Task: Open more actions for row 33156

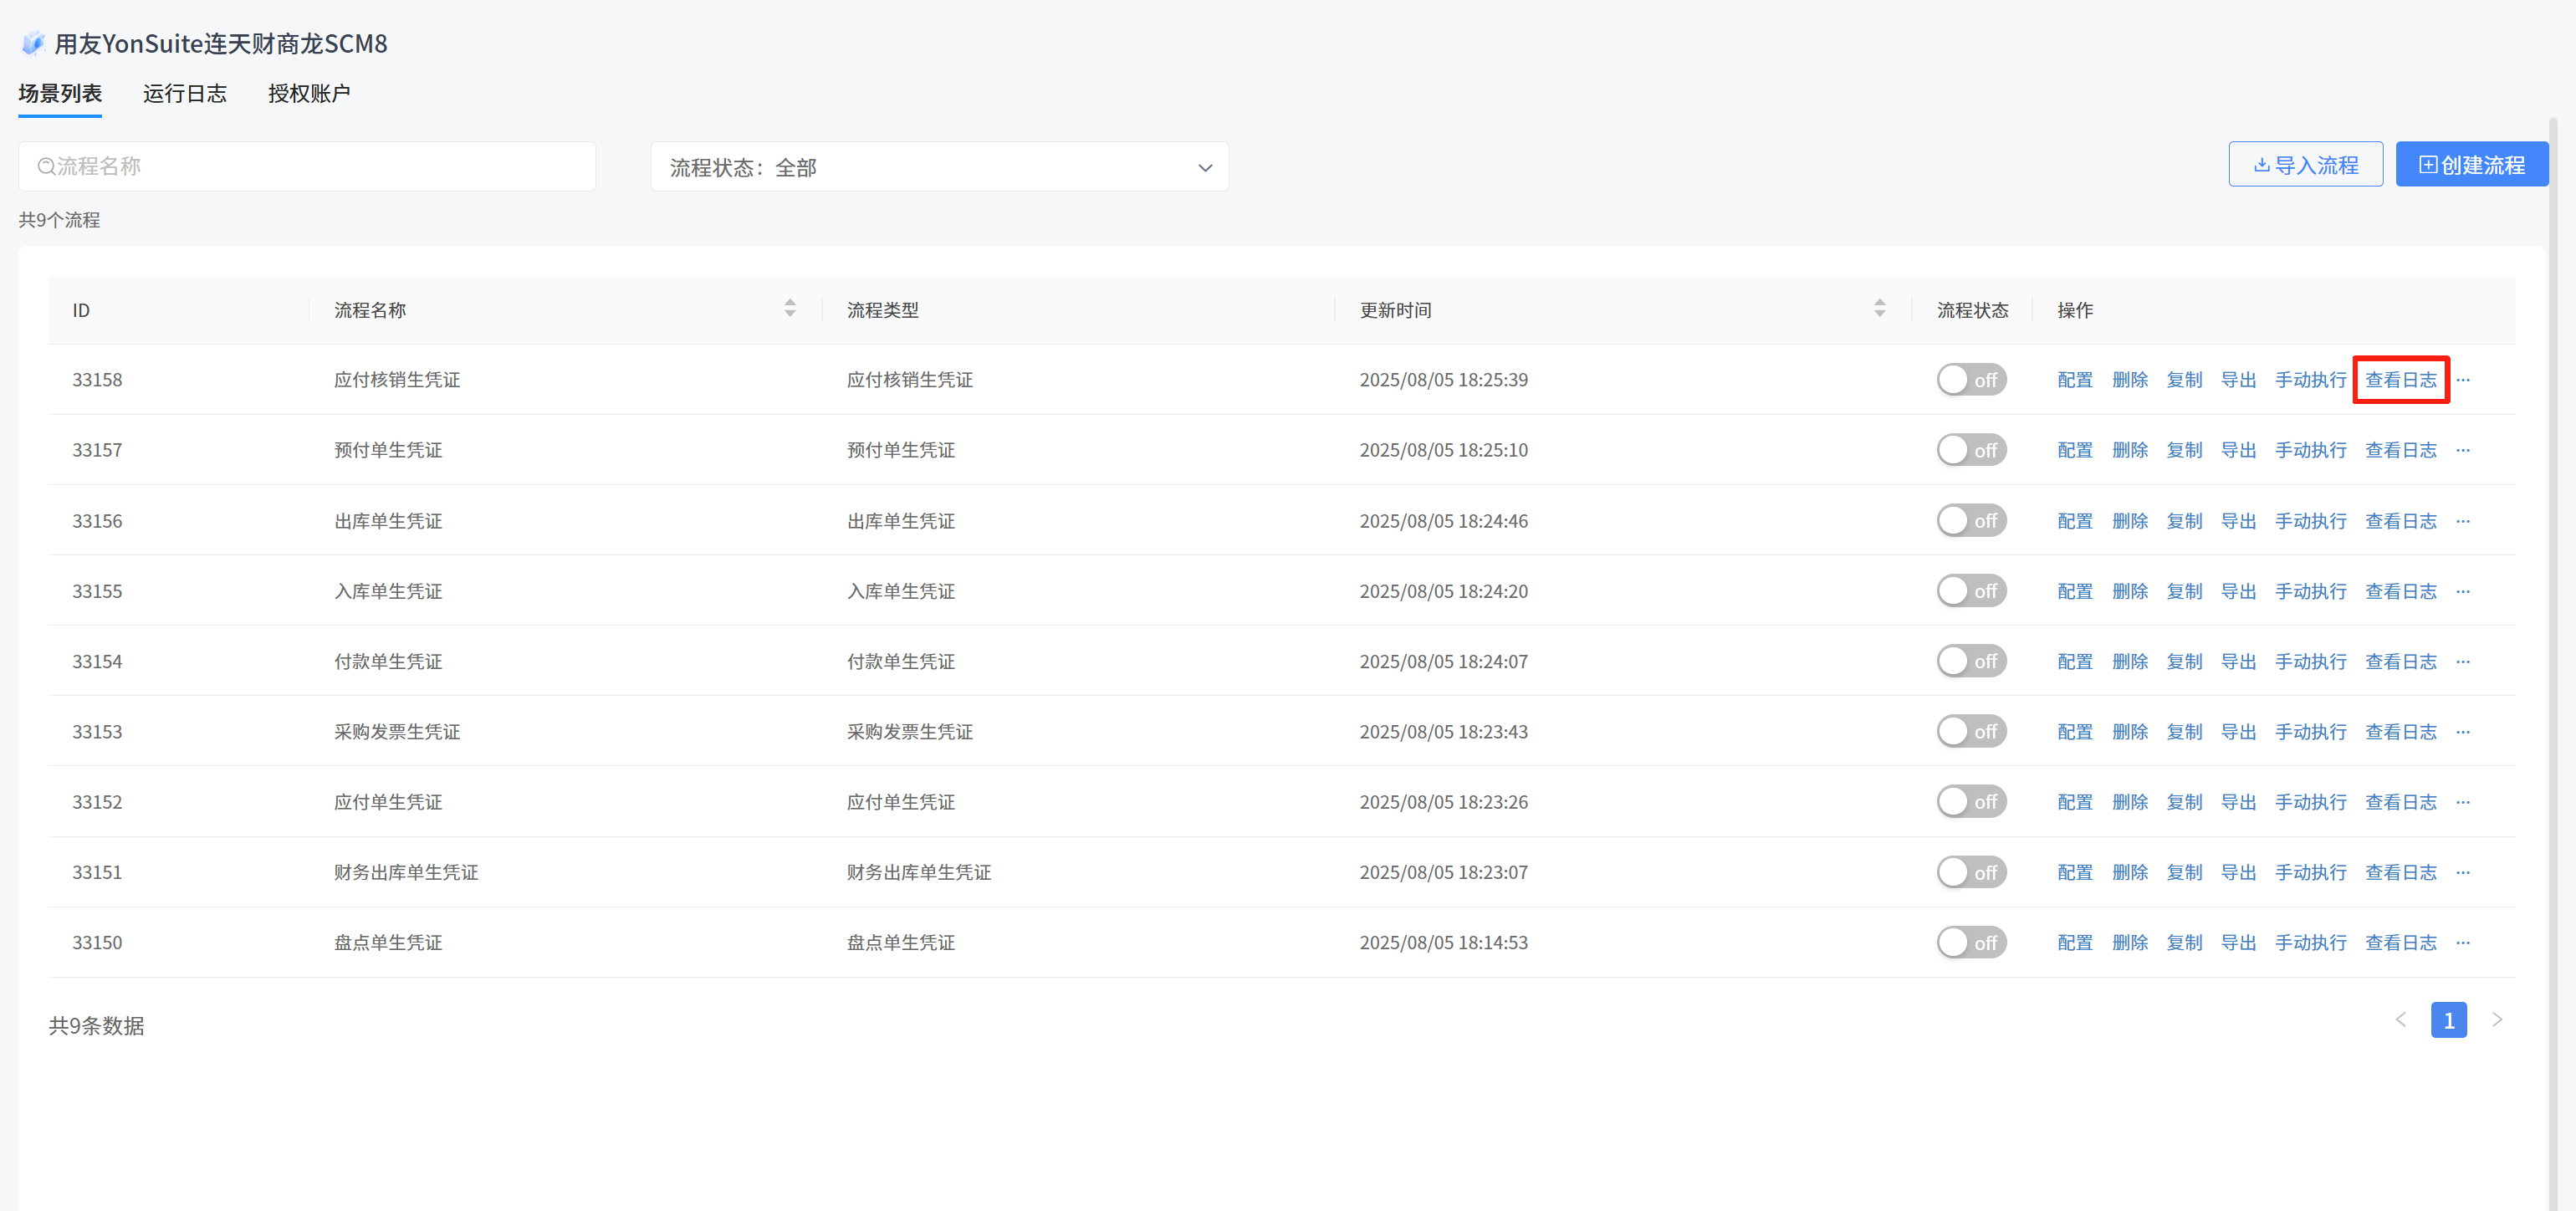Action: [2463, 521]
